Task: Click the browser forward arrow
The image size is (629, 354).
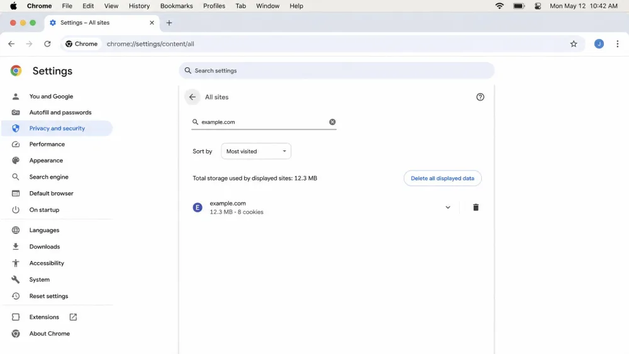Action: [29, 43]
